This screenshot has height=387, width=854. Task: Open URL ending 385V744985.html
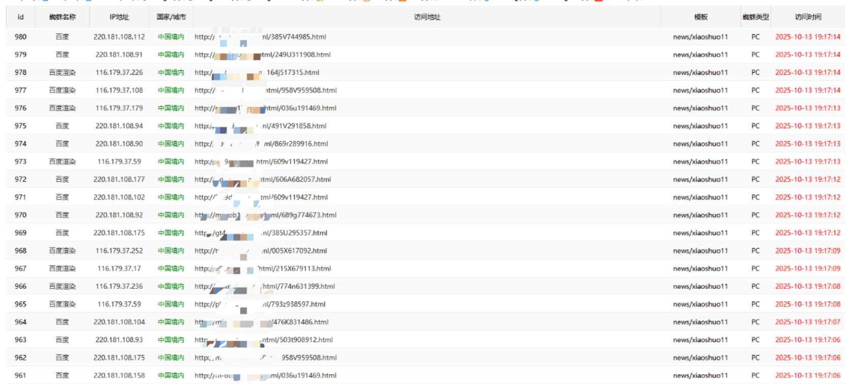click(x=260, y=37)
